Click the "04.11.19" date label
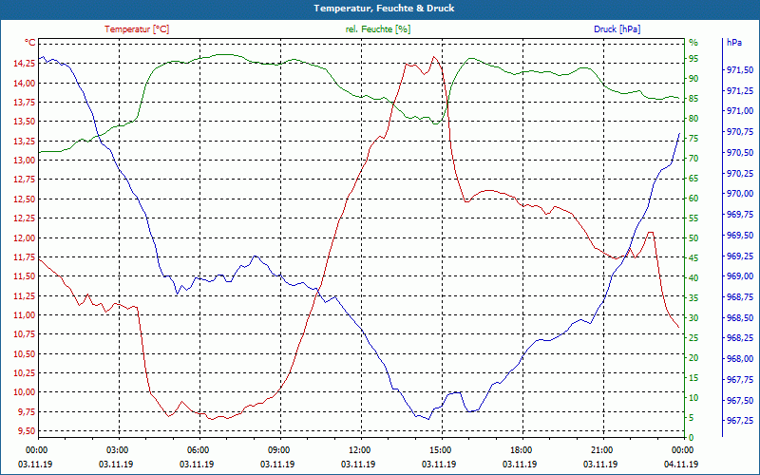The width and height of the screenshot is (760, 475). click(x=681, y=465)
